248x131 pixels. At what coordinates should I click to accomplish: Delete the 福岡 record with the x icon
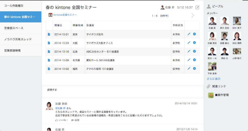click(x=194, y=69)
